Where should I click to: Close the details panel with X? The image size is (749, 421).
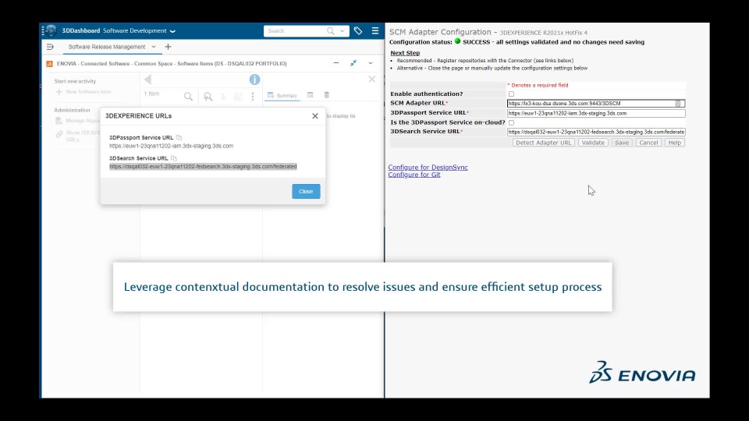tap(371, 80)
